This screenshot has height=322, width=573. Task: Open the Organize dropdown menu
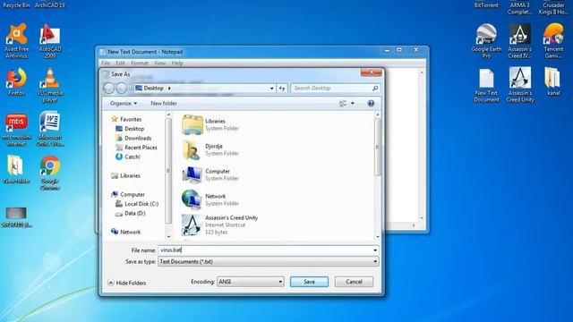124,104
